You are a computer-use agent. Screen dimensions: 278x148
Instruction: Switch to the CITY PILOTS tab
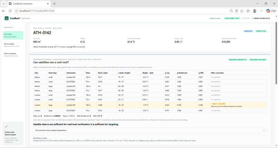pyautogui.click(x=246, y=18)
